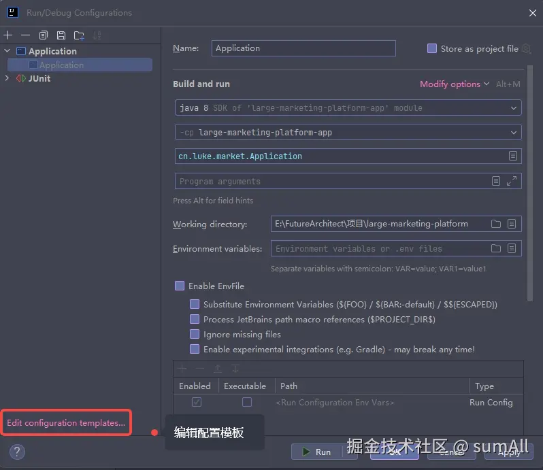Add a new run configuration
Viewport: 543px width, 470px height.
coord(8,35)
